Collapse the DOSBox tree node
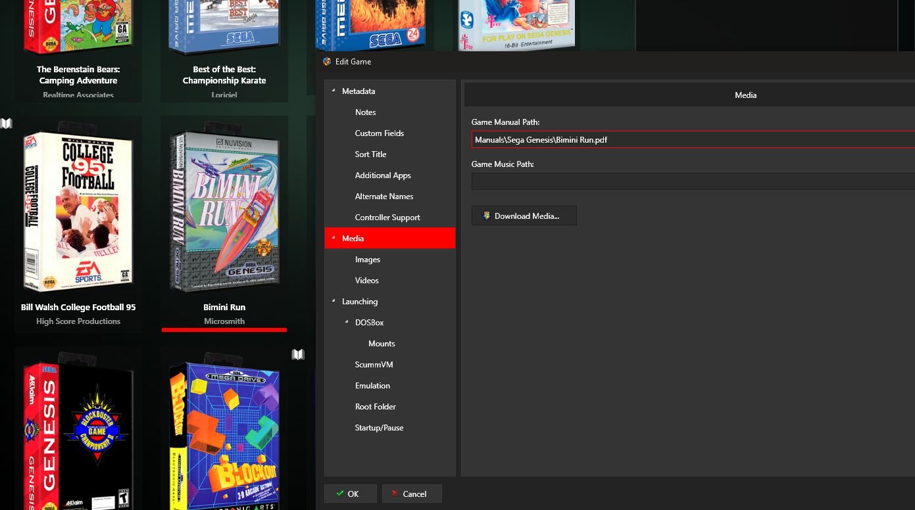This screenshot has width=915, height=510. [347, 322]
